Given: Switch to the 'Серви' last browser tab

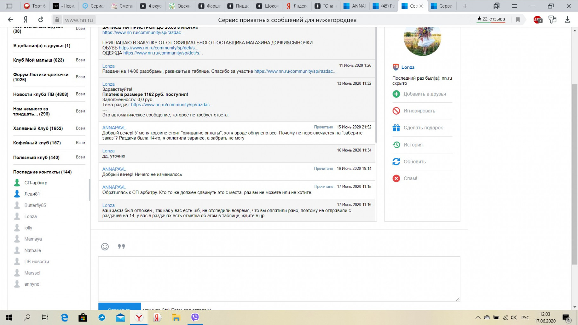Looking at the screenshot, I should click(442, 6).
